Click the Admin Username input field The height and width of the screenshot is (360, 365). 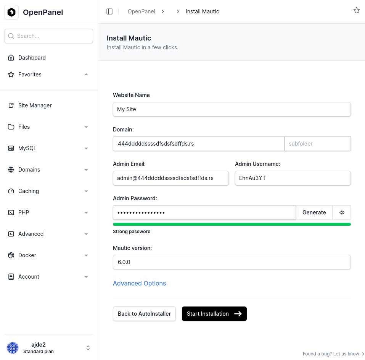[x=293, y=178]
